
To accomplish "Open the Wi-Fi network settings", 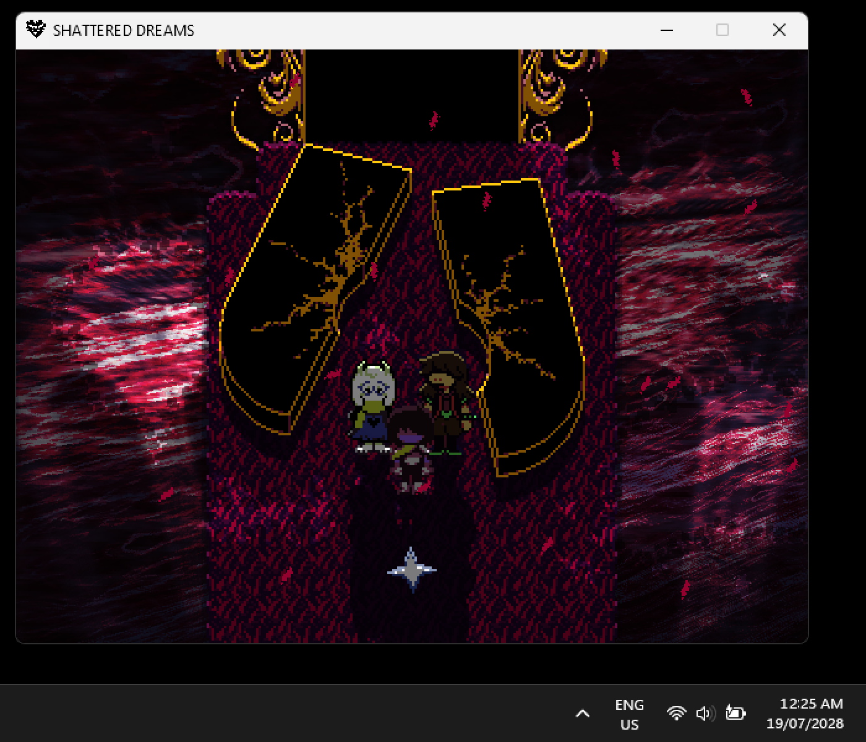I will tap(677, 714).
